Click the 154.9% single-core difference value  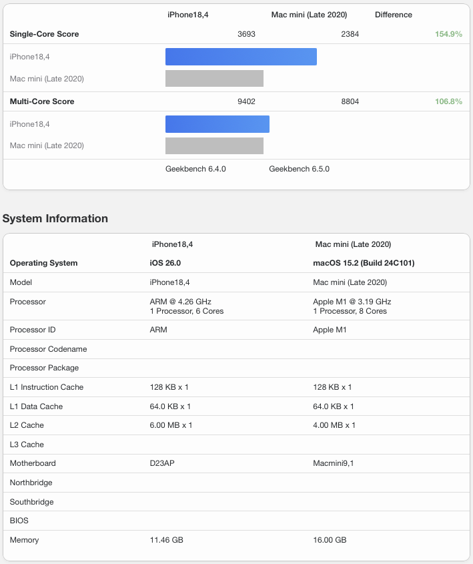click(448, 34)
